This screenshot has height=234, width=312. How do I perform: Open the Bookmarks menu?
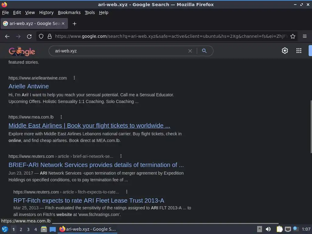(69, 12)
